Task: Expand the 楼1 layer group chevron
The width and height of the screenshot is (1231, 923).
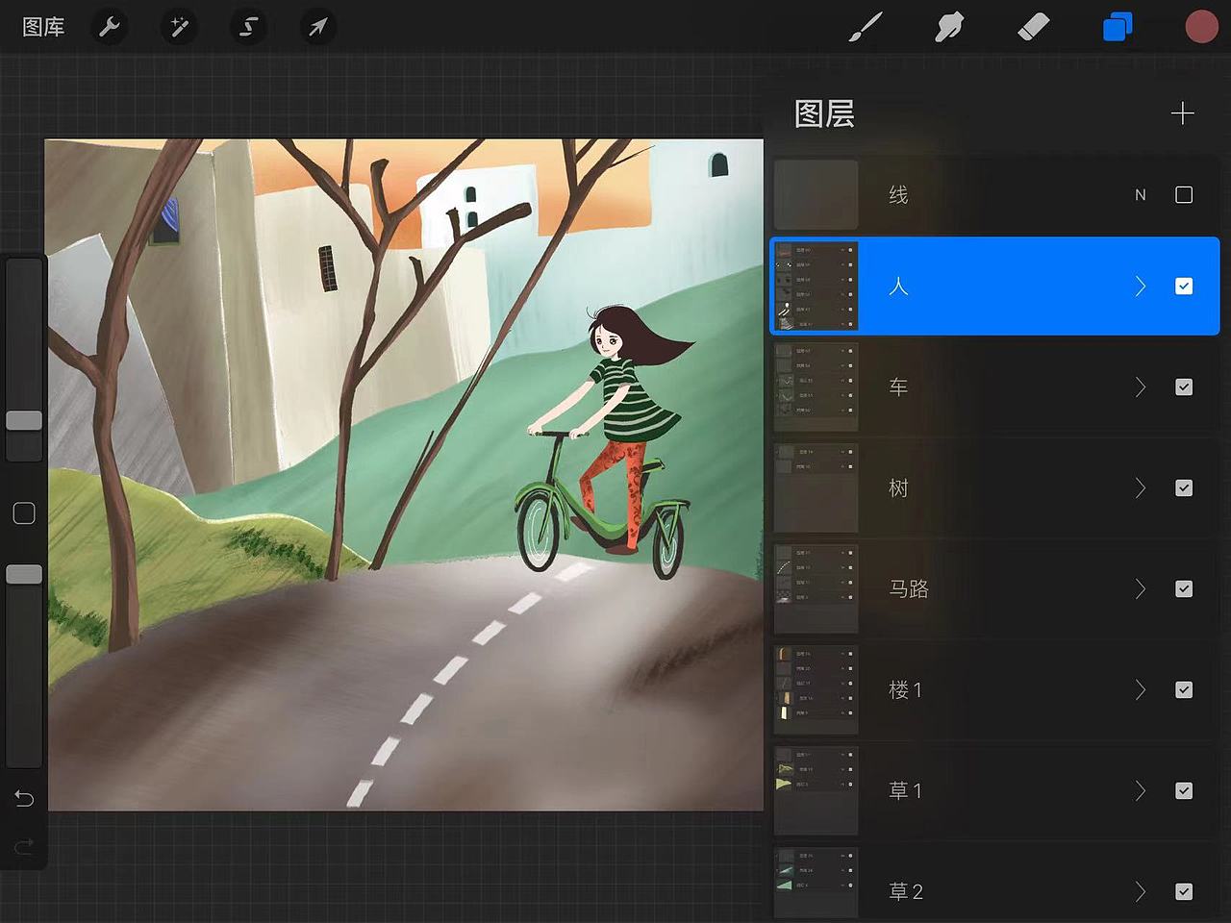Action: click(1141, 690)
